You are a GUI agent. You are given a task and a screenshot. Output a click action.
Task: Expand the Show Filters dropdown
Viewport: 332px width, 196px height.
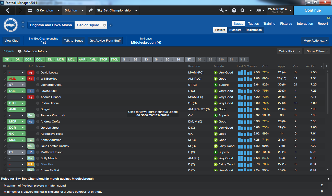[x=317, y=51]
